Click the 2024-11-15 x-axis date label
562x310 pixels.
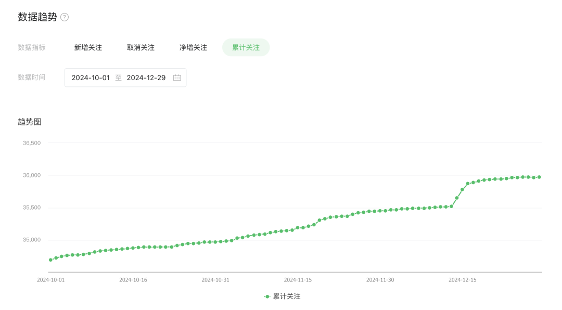point(298,280)
